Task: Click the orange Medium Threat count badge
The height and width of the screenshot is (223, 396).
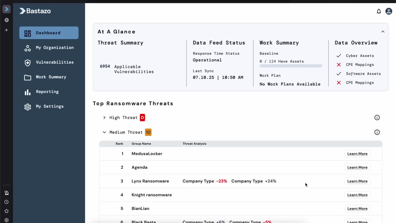Action: tap(148, 132)
